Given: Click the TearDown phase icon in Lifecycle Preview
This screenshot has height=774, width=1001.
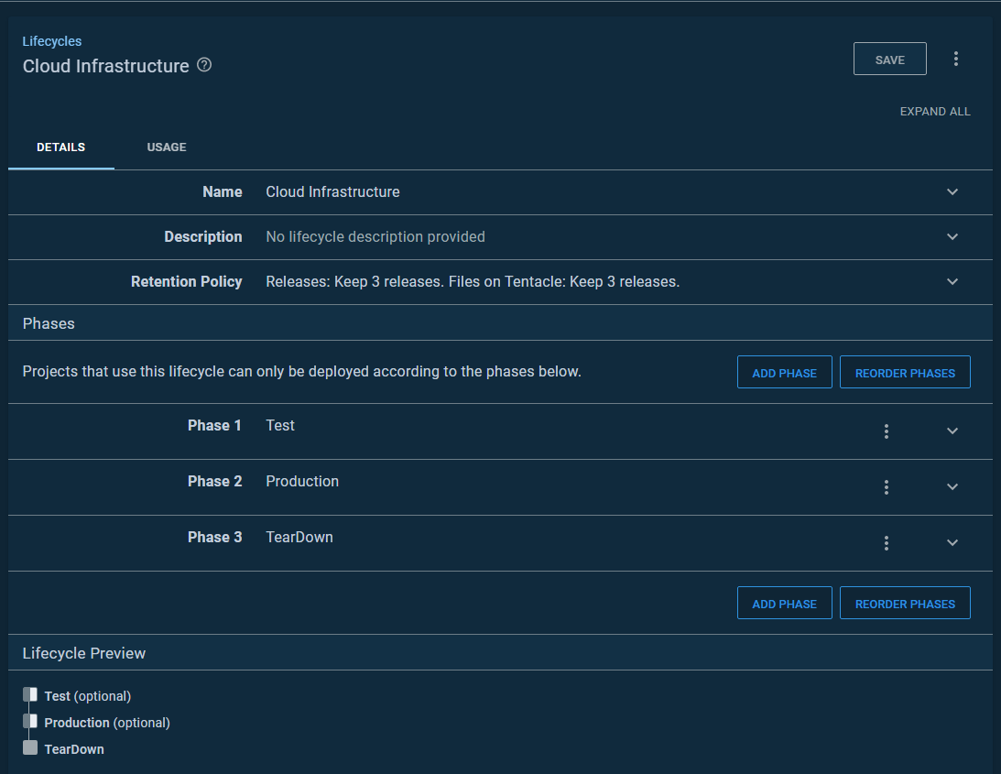Looking at the screenshot, I should click(x=30, y=748).
